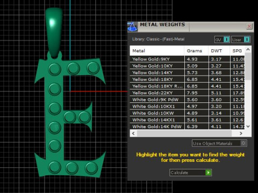The height and width of the screenshot is (193, 258).
Task: Select the White Gold:10KW row
Action: click(188, 113)
